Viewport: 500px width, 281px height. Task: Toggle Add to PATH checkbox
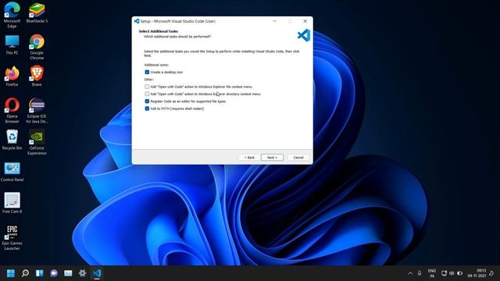[147, 108]
